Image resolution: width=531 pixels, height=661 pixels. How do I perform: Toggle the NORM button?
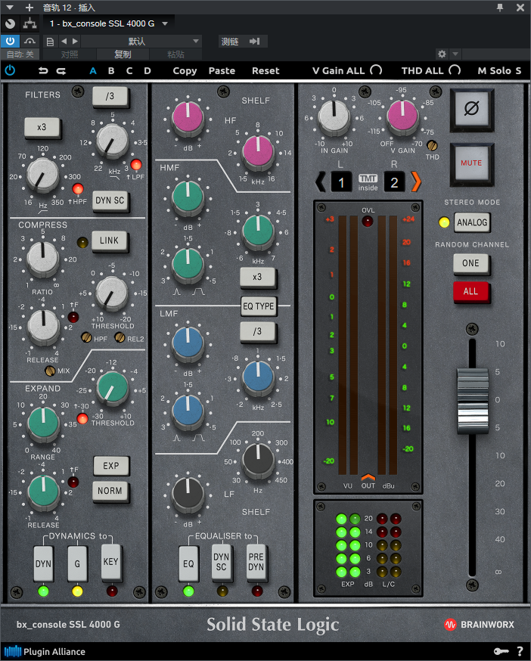110,491
